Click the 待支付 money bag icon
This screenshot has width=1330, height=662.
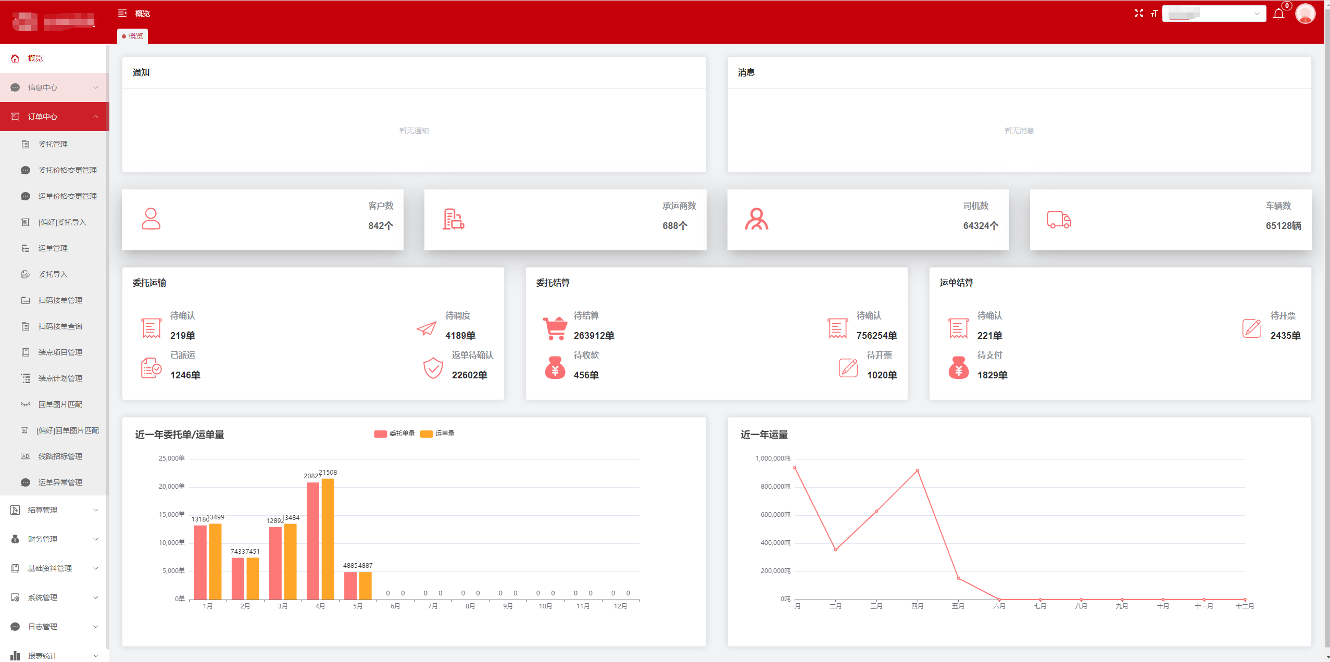[x=958, y=367]
